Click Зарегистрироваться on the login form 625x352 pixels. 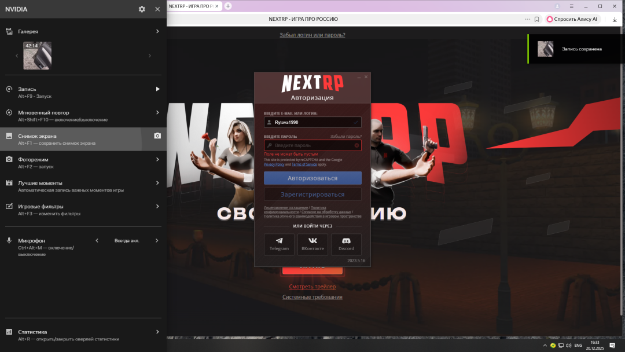[x=312, y=194]
